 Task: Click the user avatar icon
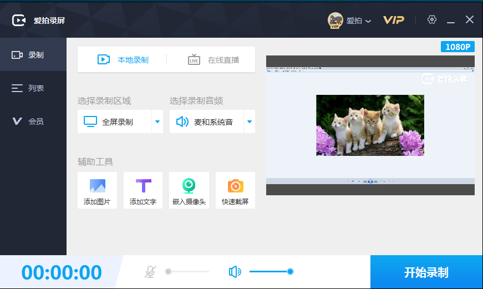coord(335,21)
